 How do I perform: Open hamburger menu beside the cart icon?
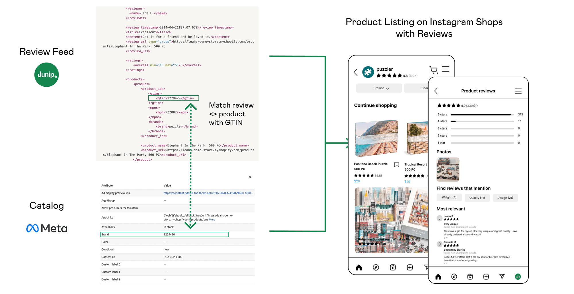(x=445, y=69)
